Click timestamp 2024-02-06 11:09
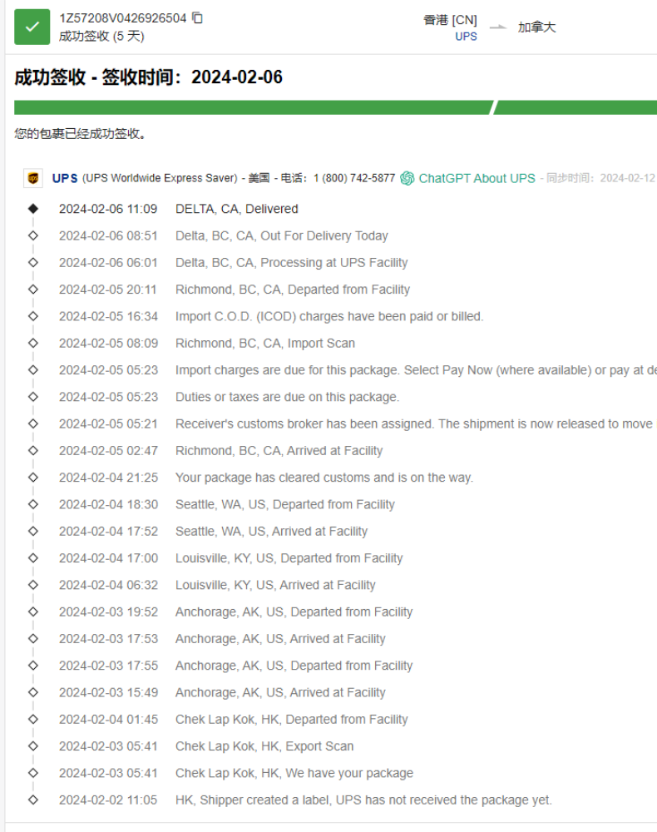 (x=108, y=209)
